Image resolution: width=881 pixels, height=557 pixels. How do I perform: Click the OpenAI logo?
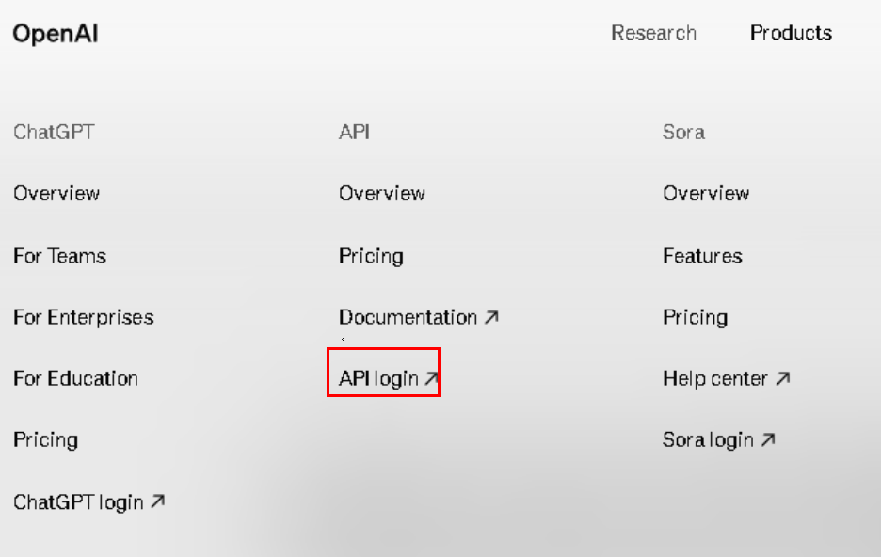coord(56,34)
